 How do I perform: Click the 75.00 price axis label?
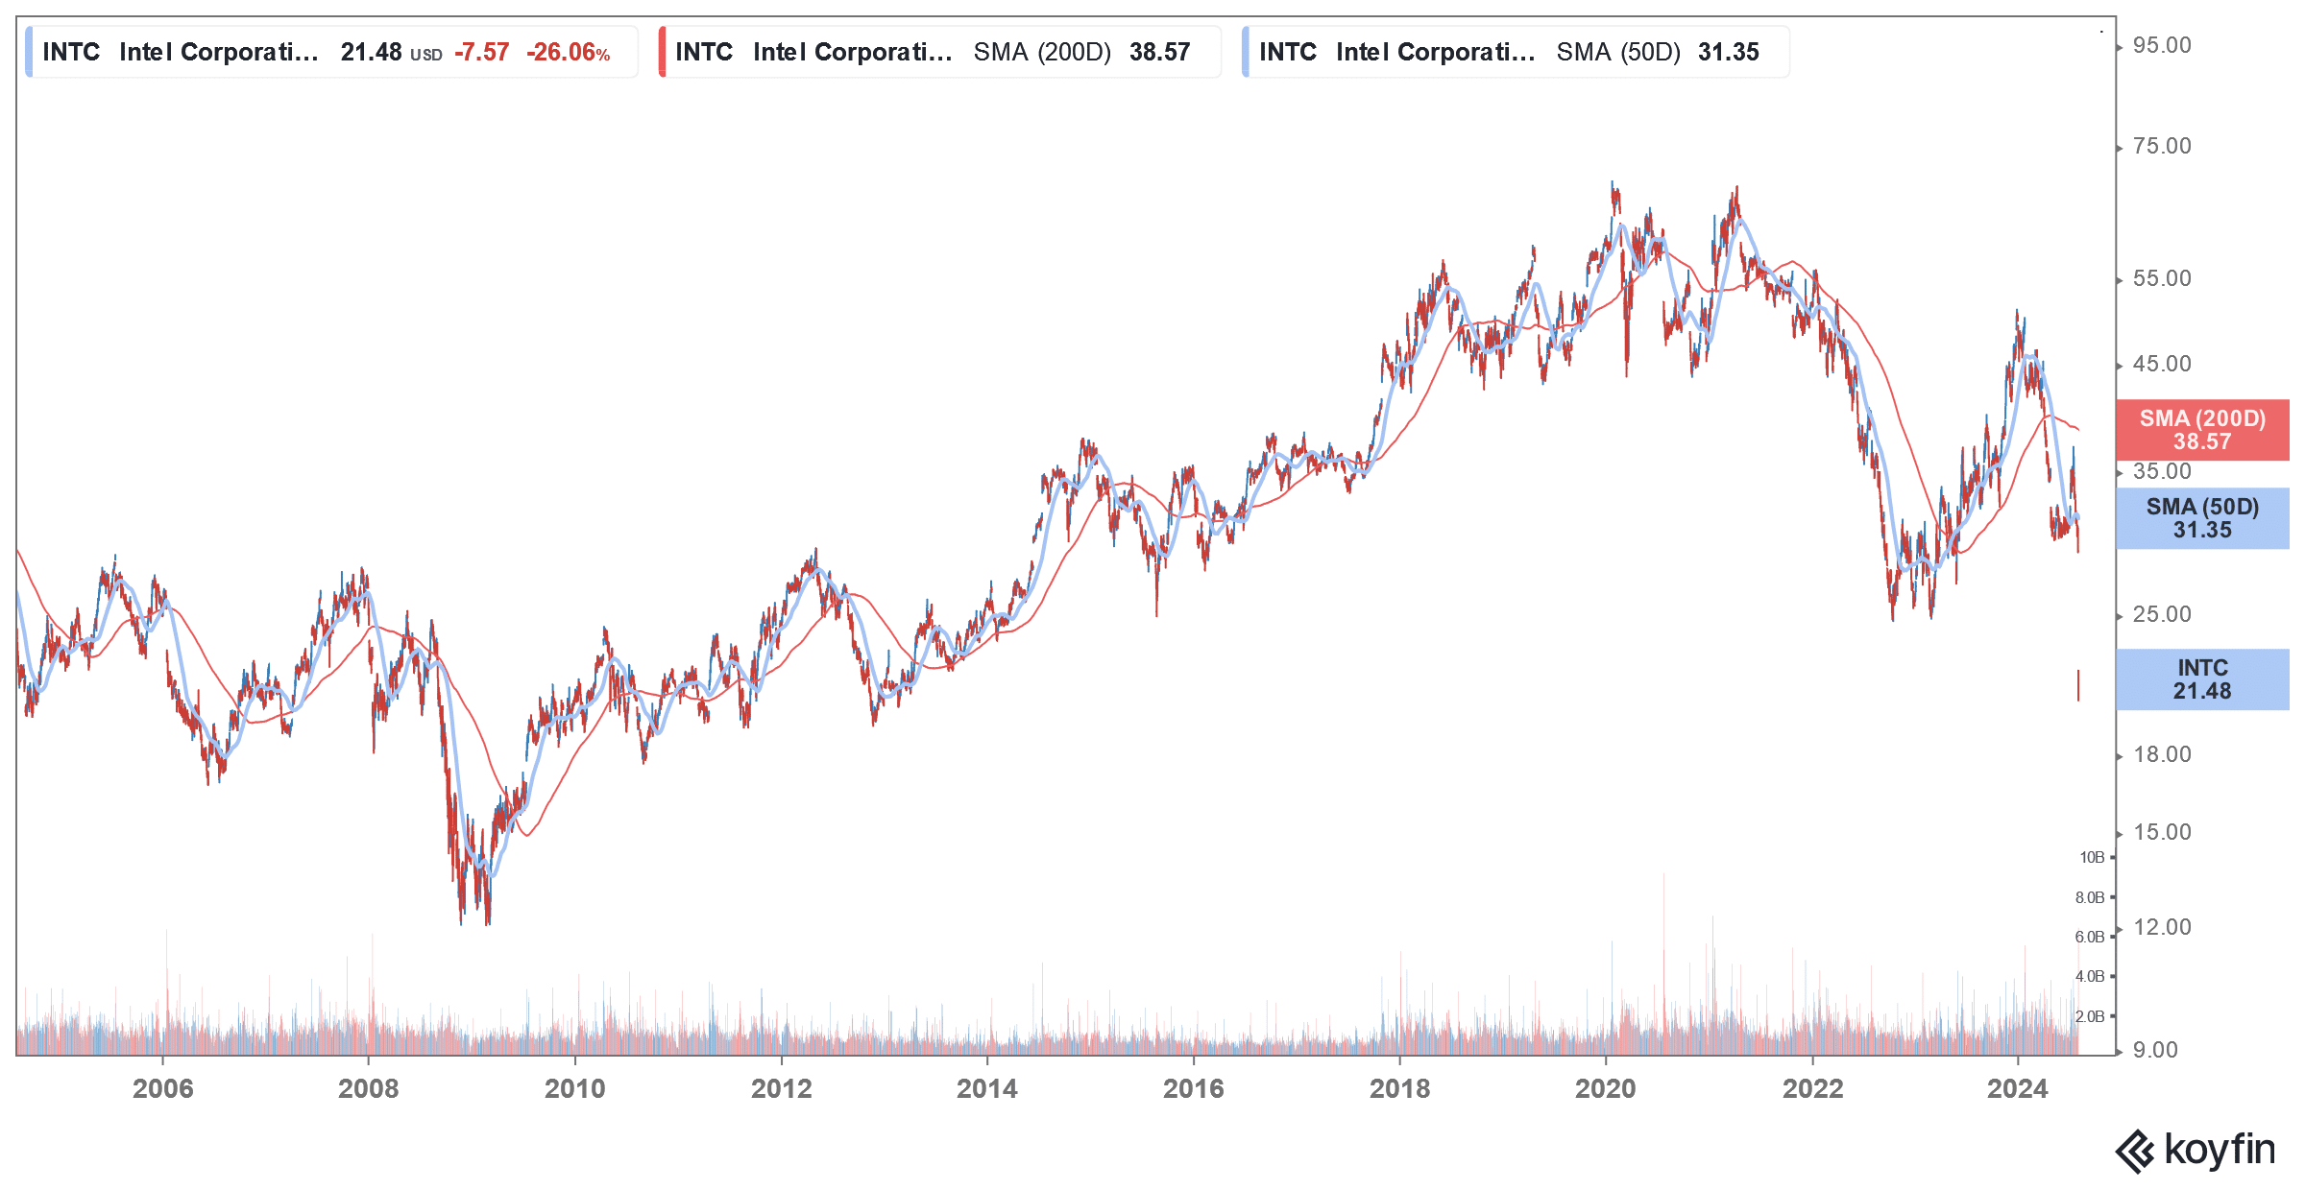(x=2162, y=146)
